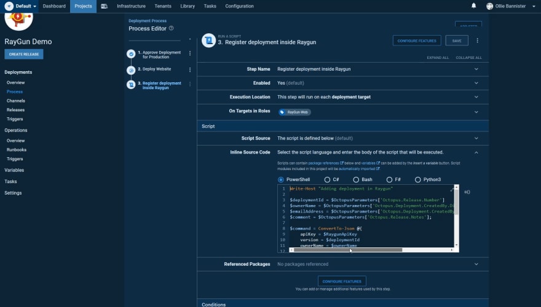Open project Settings in sidebar
The width and height of the screenshot is (541, 307).
tap(13, 193)
